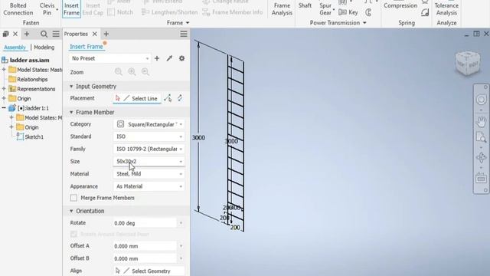This screenshot has width=490, height=276.
Task: Open Insert Frame advanced settings gear
Action: pyautogui.click(x=181, y=58)
